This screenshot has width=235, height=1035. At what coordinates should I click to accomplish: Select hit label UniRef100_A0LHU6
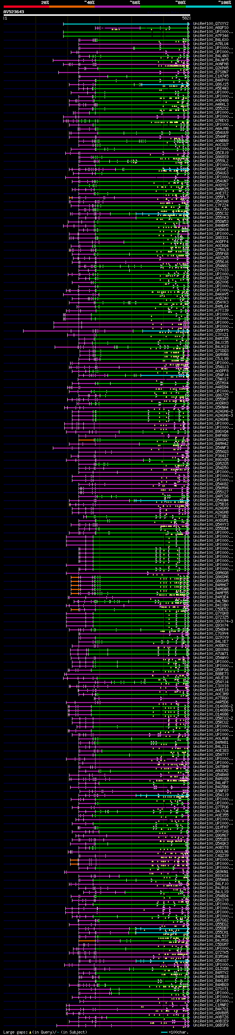click(x=211, y=738)
